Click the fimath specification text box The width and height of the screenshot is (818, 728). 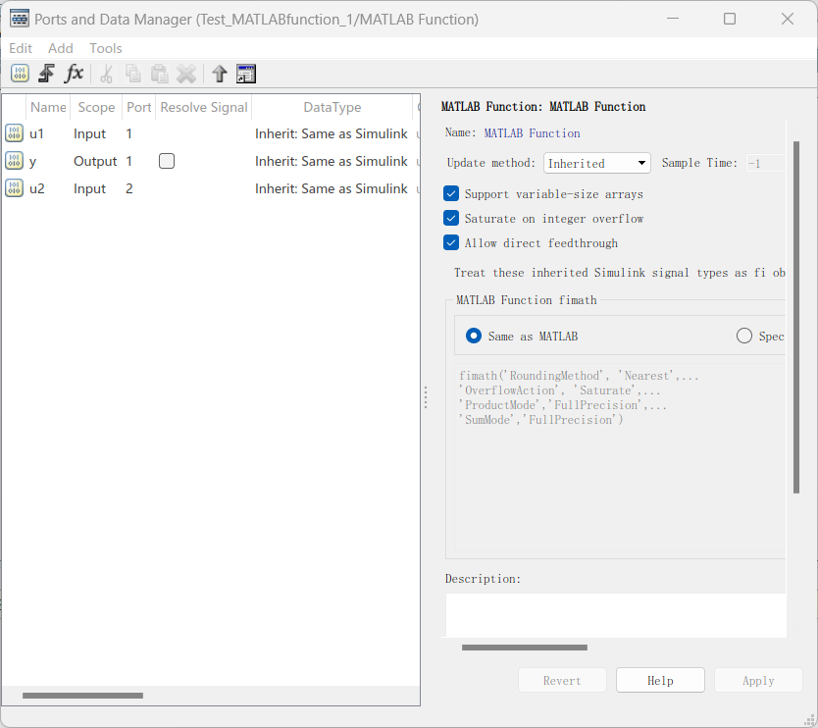(620, 456)
